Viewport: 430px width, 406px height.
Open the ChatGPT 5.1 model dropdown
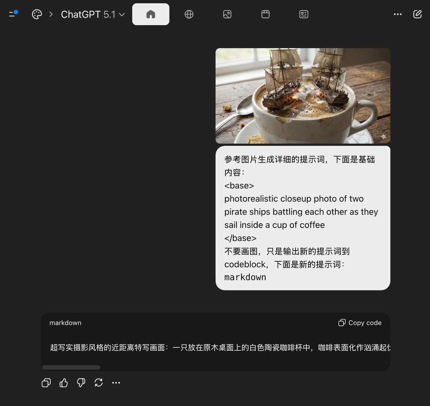pyautogui.click(x=92, y=14)
